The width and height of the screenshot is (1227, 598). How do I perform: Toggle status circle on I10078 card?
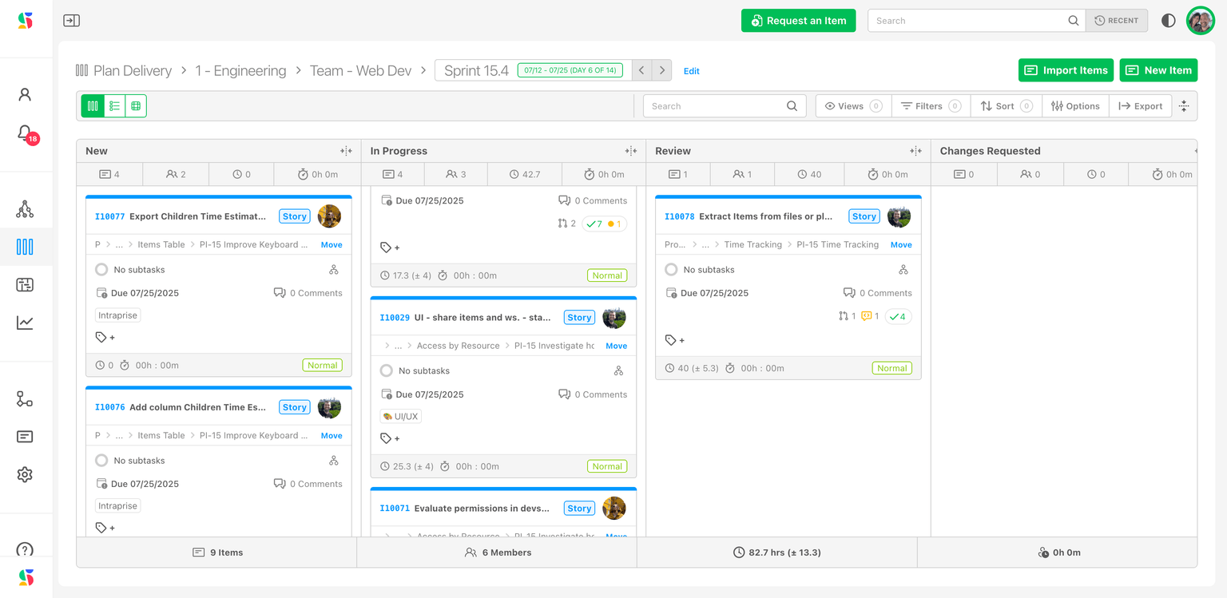tap(671, 270)
